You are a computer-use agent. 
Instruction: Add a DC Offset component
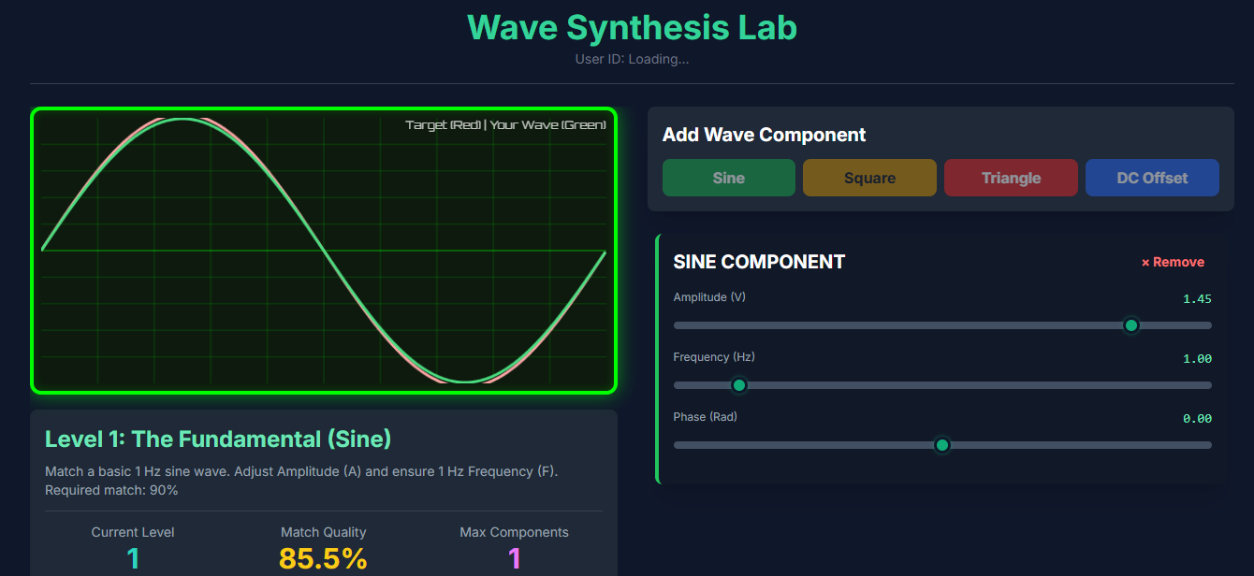[x=1152, y=178]
